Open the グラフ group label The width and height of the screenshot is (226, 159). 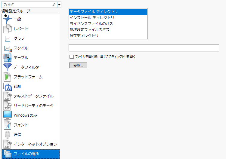click(x=19, y=38)
